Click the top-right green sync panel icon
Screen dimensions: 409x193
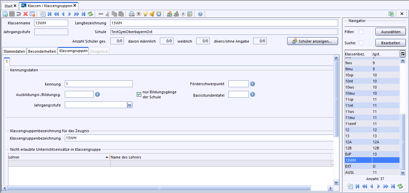tap(391, 14)
